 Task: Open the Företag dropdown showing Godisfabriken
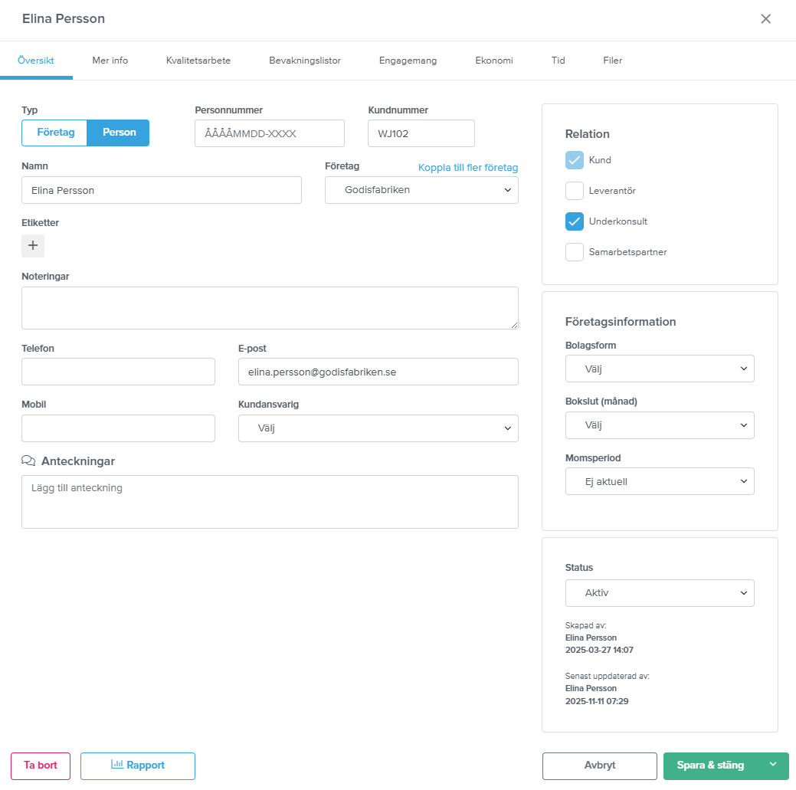pyautogui.click(x=421, y=190)
